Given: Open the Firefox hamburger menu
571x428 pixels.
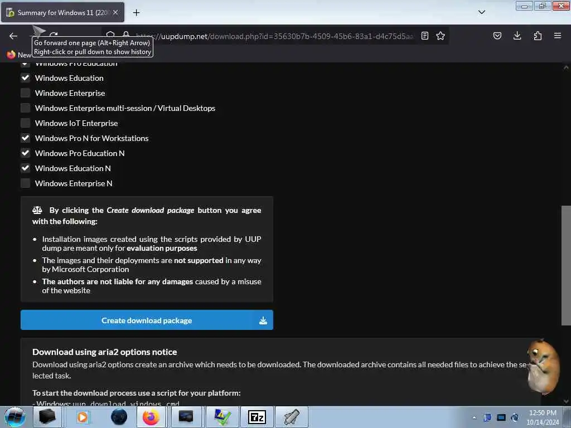Looking at the screenshot, I should click(558, 36).
